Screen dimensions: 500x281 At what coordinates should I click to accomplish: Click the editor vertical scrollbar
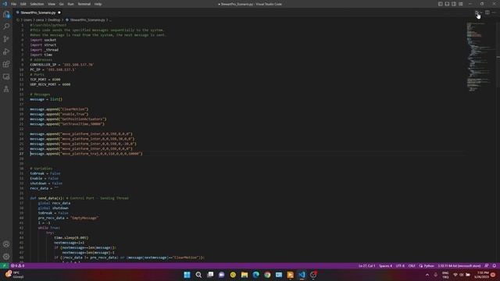coord(498,142)
